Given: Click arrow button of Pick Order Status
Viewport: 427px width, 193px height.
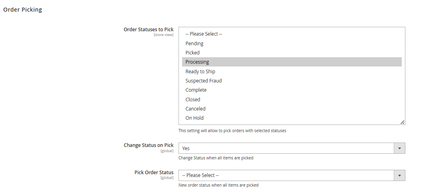Looking at the screenshot, I should click(399, 175).
